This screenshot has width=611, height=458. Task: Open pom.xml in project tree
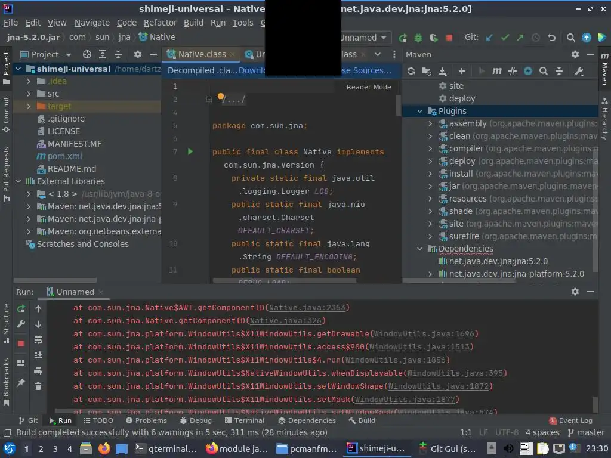point(64,156)
